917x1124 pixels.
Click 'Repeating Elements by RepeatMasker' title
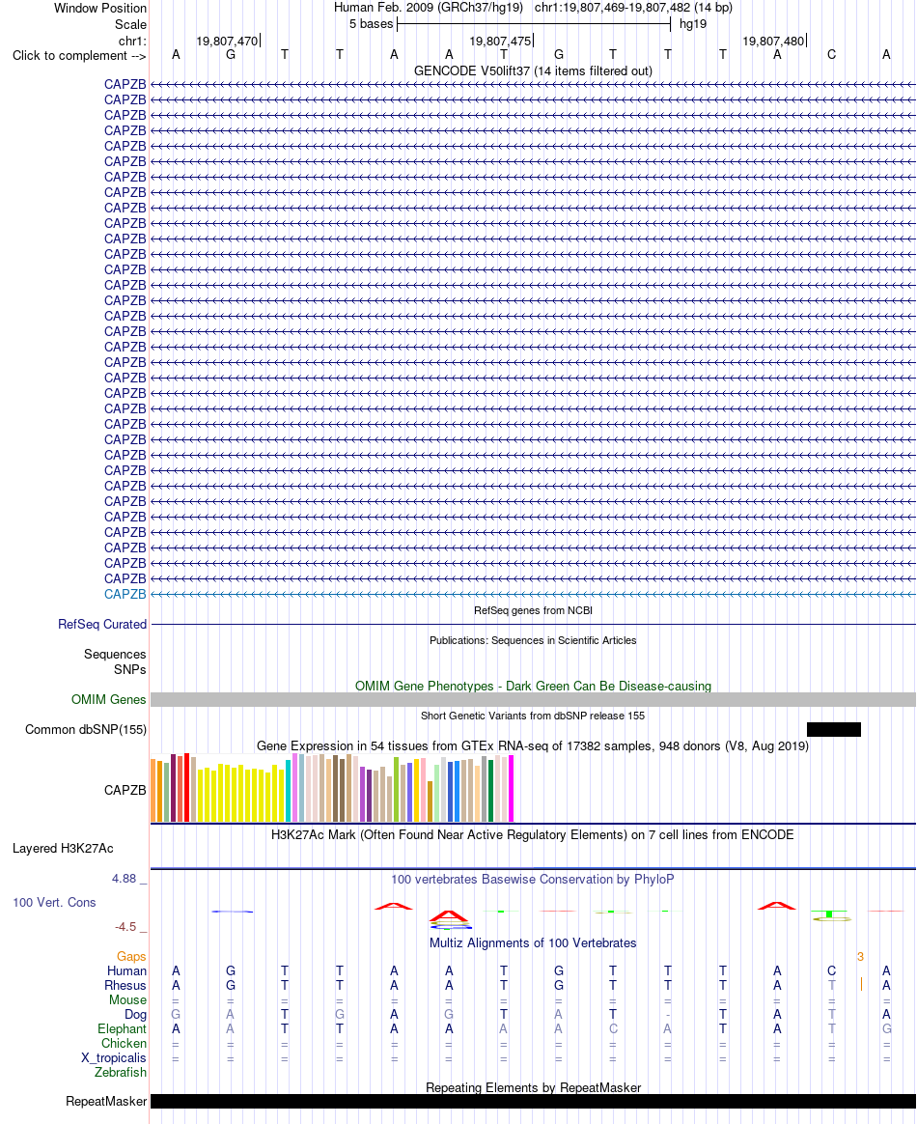[x=533, y=1088]
